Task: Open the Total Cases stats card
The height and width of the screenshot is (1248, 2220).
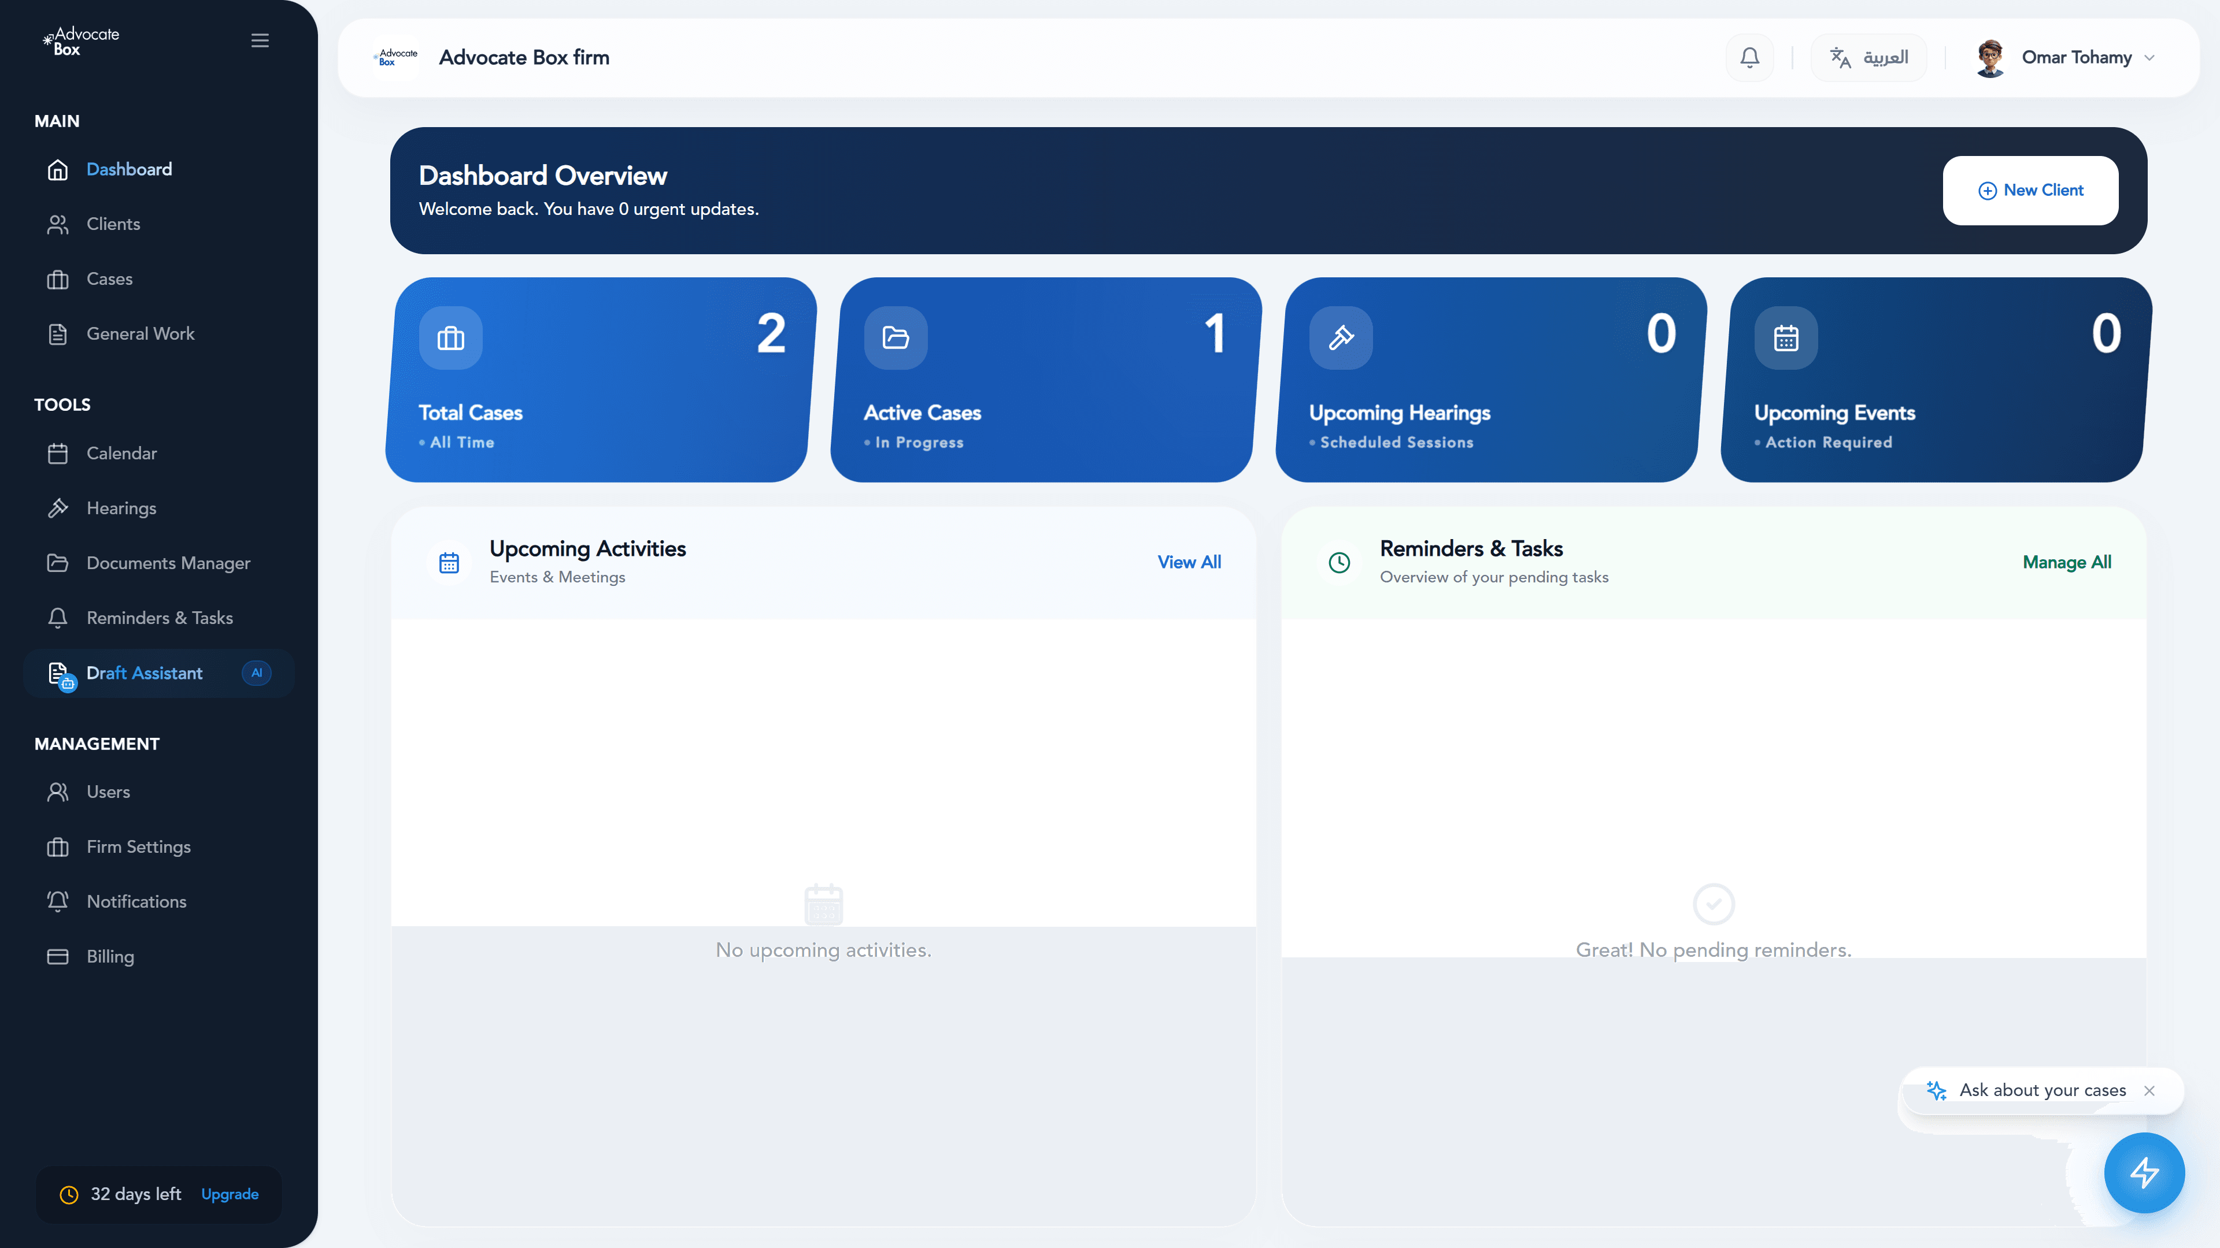Action: (x=597, y=379)
